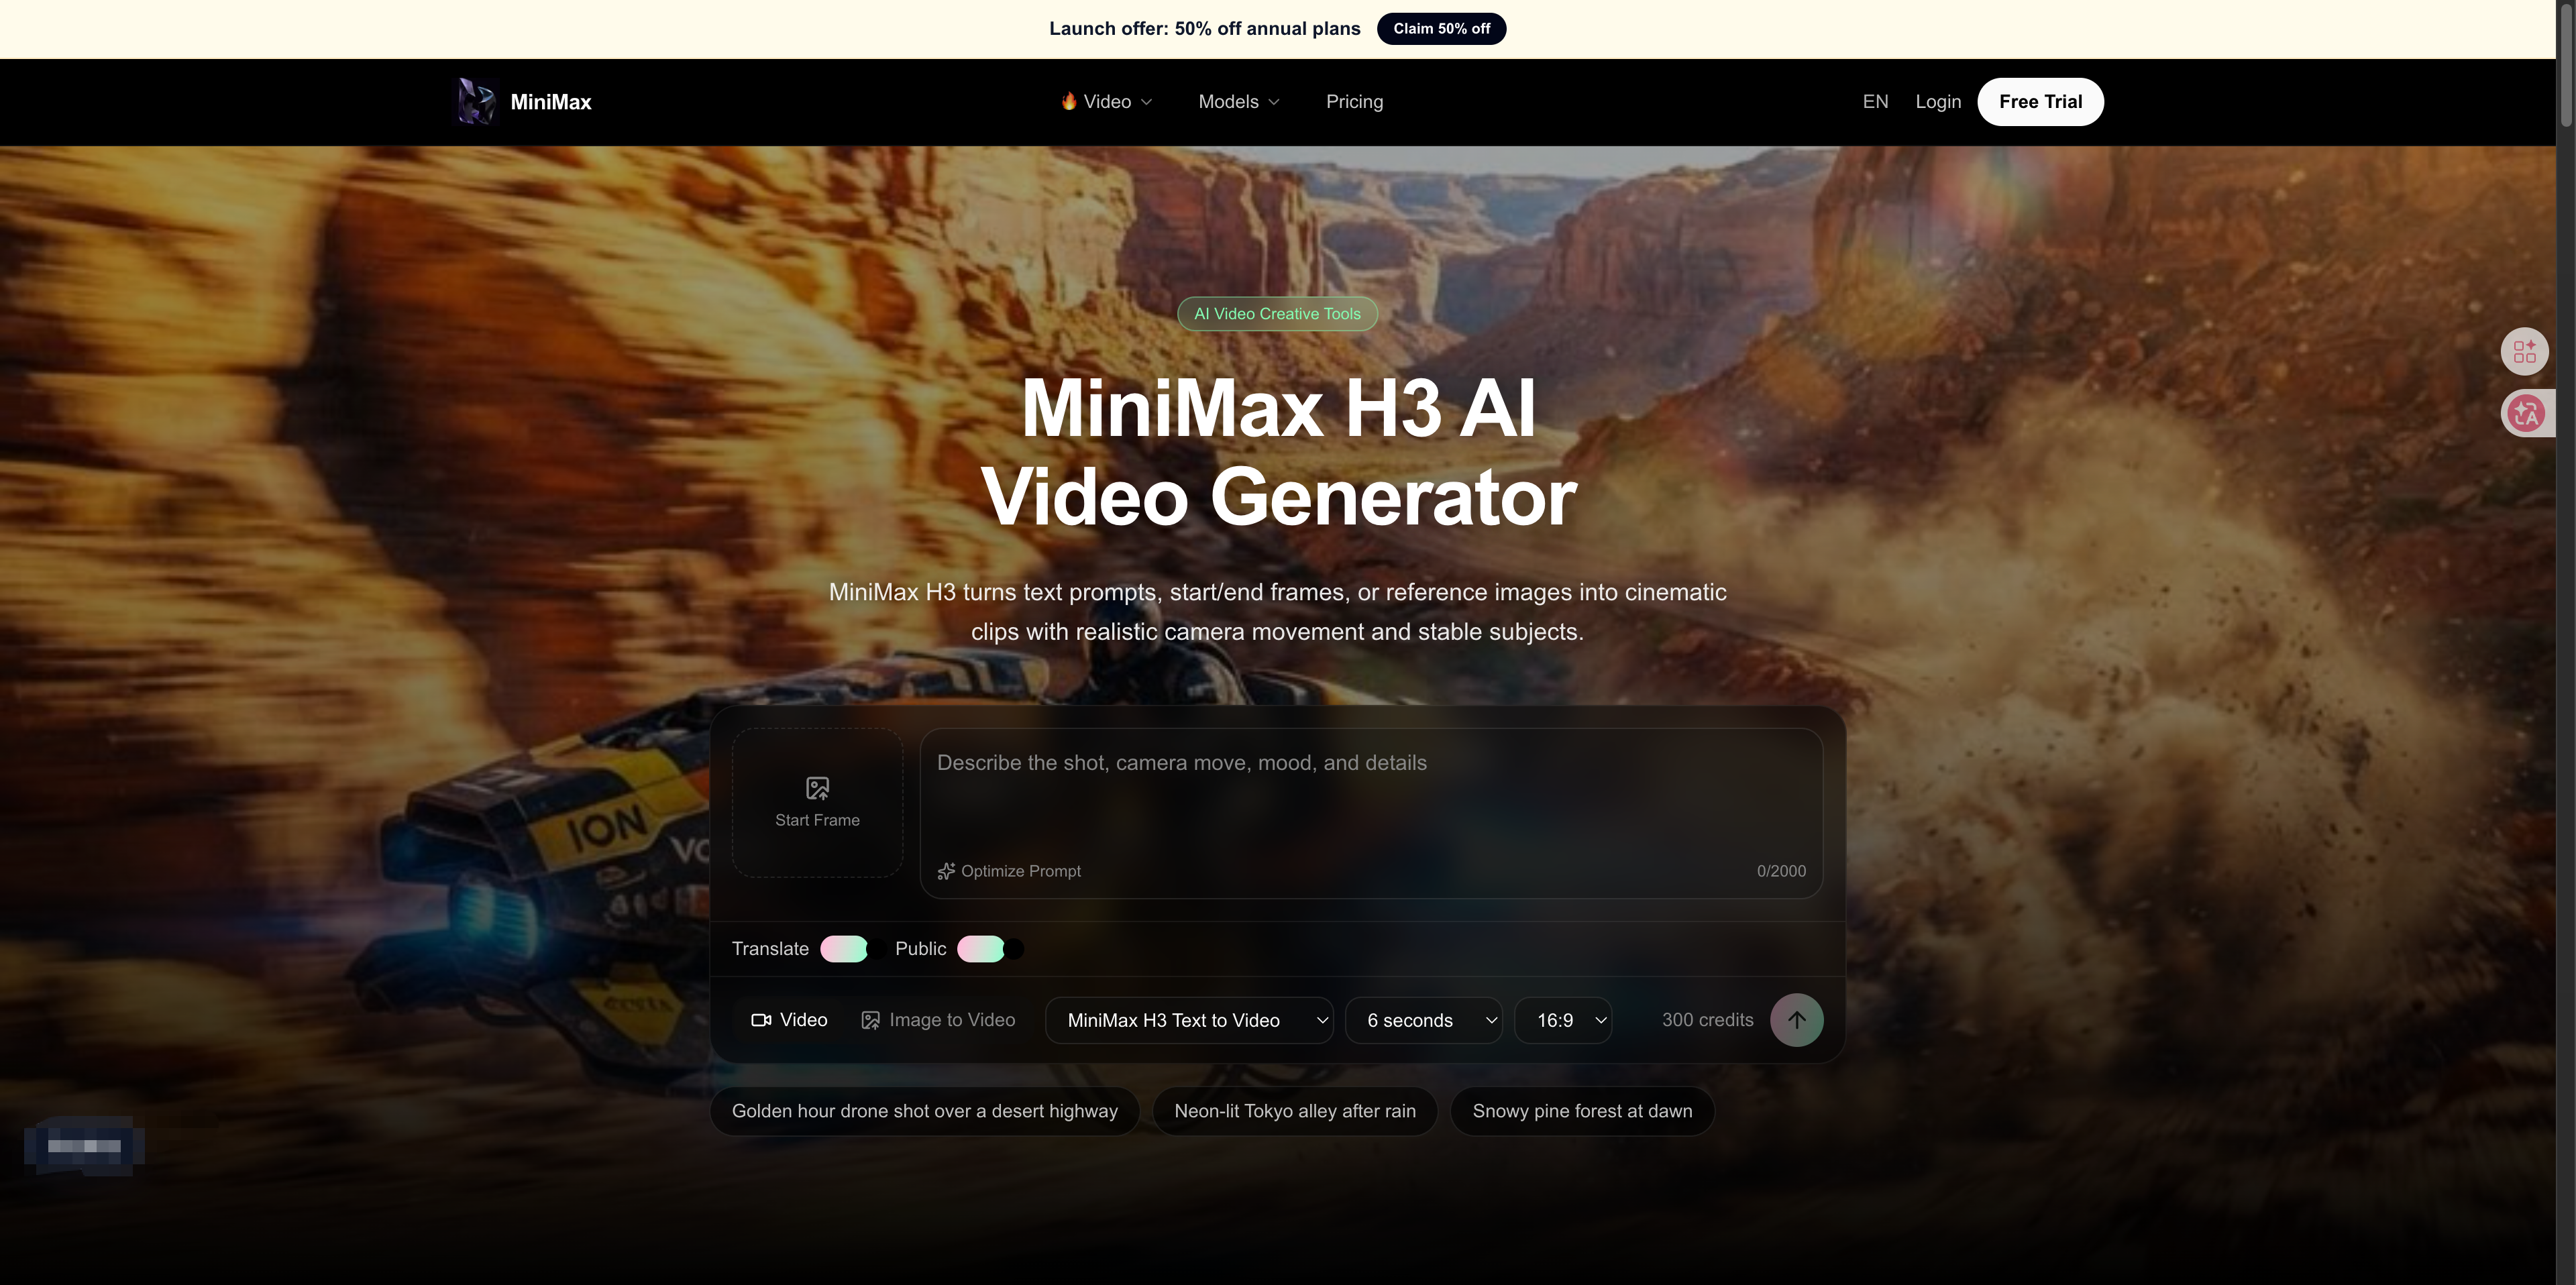Viewport: 2576px width, 1285px height.
Task: Expand the Video navigation dropdown
Action: (x=1106, y=102)
